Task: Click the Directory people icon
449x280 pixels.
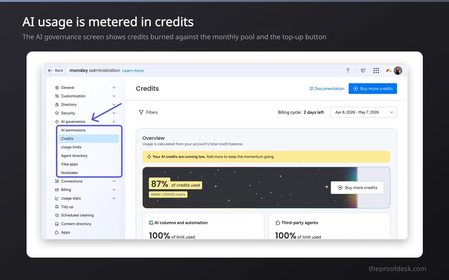Action: click(x=57, y=105)
